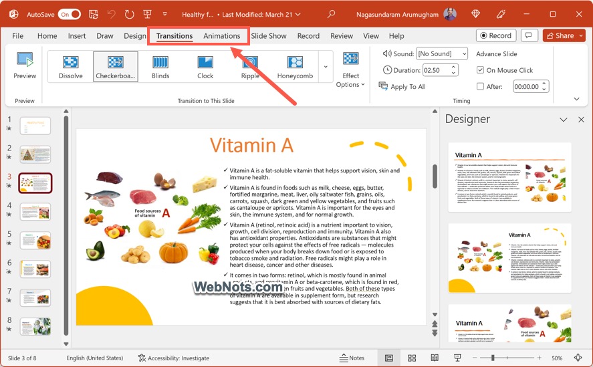Adjust the Duration spinner arrows

453,70
